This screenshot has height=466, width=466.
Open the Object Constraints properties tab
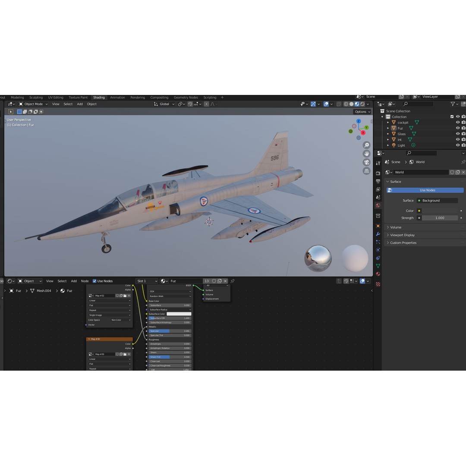point(378,258)
